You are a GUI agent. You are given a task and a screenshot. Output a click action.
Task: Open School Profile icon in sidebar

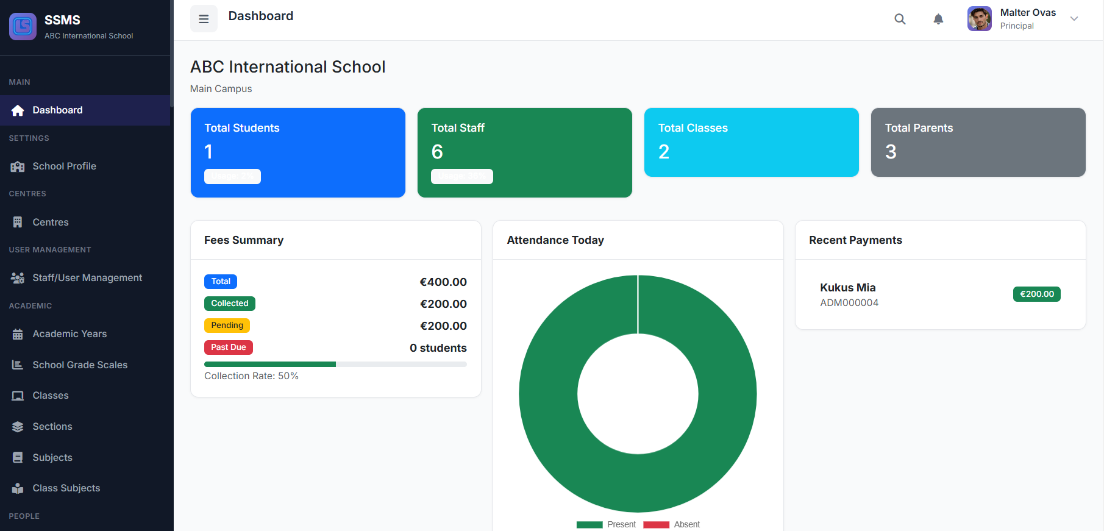[18, 166]
